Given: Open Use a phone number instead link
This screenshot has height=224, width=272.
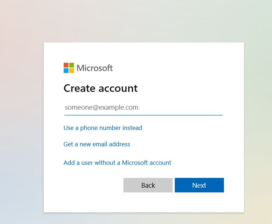Looking at the screenshot, I should (x=103, y=128).
